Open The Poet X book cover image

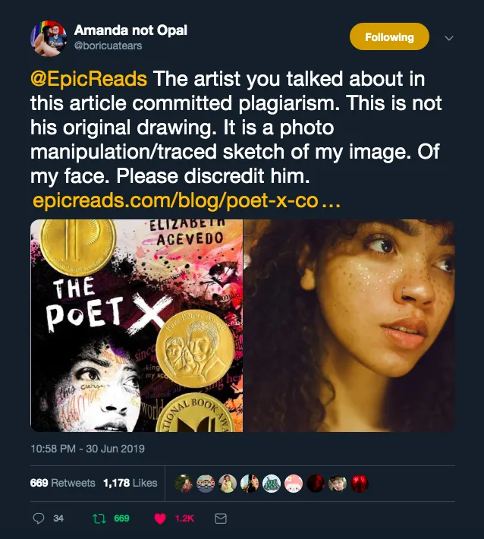pyautogui.click(x=137, y=326)
